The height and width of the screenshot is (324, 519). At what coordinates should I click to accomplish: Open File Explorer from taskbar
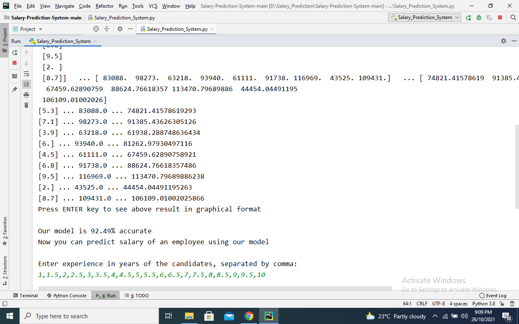pyautogui.click(x=189, y=316)
